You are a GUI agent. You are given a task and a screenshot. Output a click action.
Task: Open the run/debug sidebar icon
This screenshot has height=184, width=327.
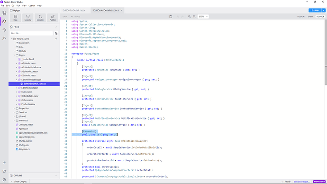tap(4, 38)
